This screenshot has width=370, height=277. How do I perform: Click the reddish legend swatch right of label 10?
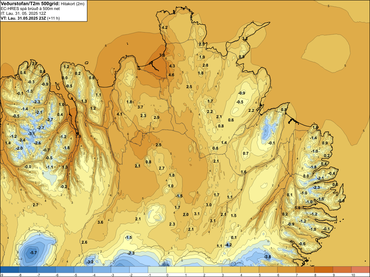click(360, 270)
